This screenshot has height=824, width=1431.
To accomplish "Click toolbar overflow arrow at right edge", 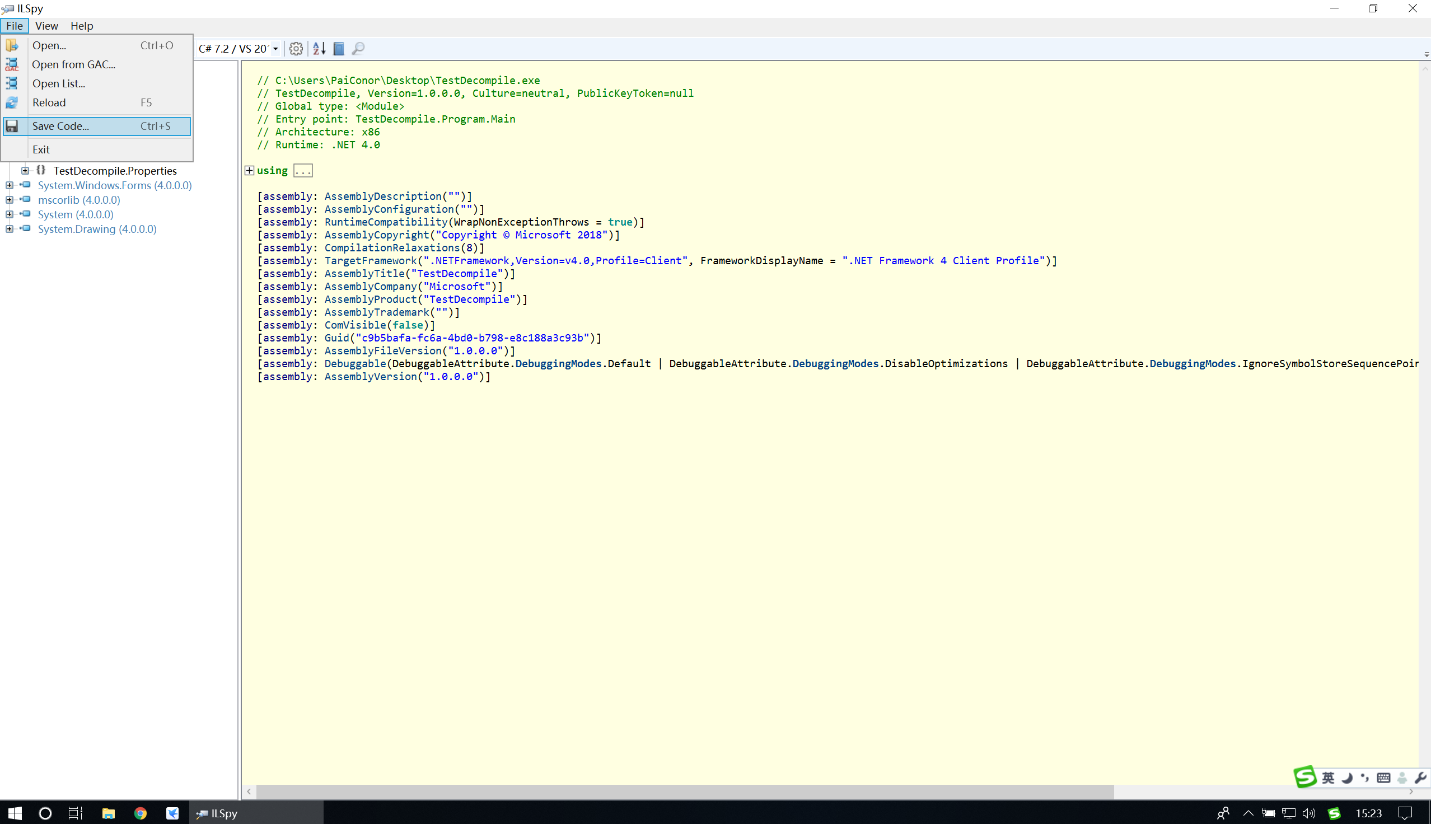I will tap(1426, 54).
